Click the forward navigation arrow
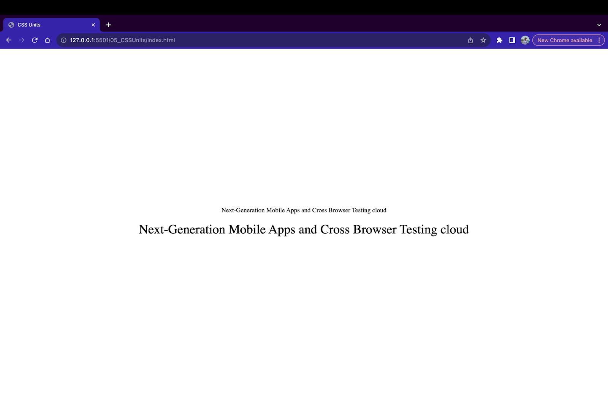 [x=22, y=40]
